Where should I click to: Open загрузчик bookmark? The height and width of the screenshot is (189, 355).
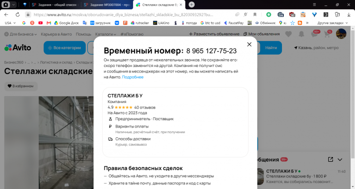coord(100,23)
